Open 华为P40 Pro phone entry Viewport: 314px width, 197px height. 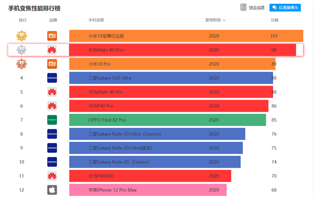pyautogui.click(x=101, y=106)
